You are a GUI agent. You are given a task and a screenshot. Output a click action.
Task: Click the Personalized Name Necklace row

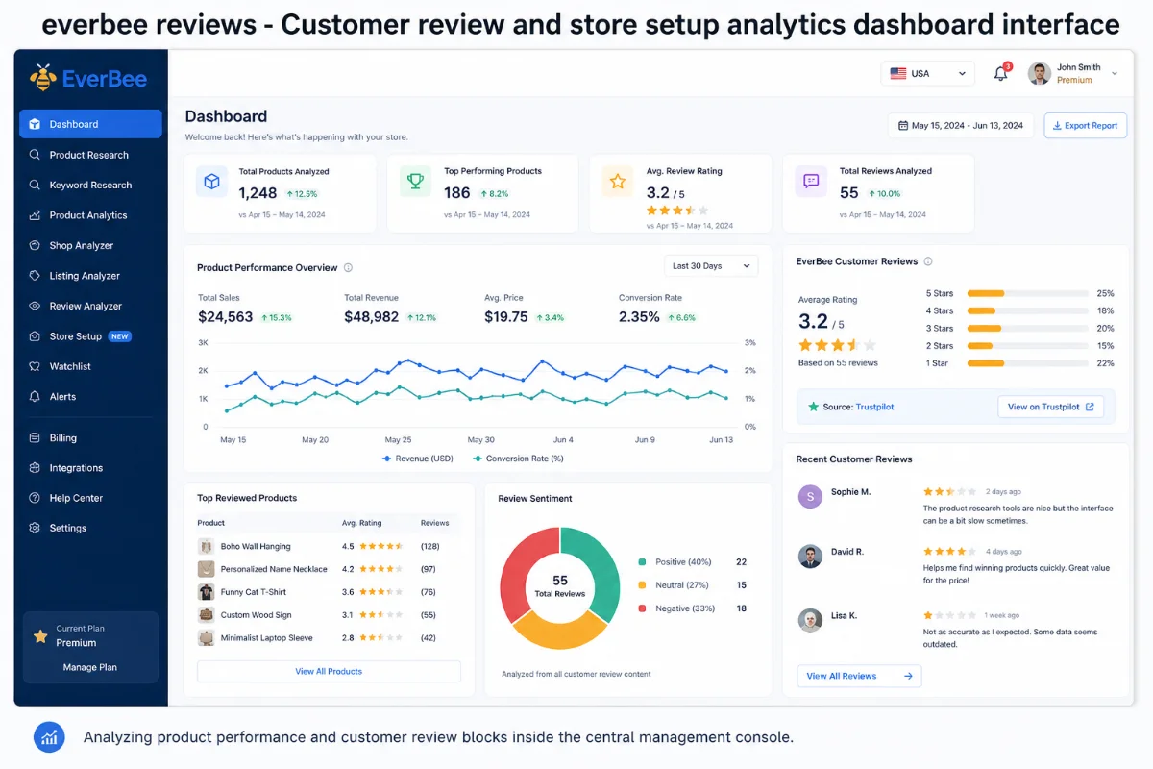click(329, 569)
